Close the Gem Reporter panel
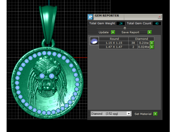 [x=159, y=17]
